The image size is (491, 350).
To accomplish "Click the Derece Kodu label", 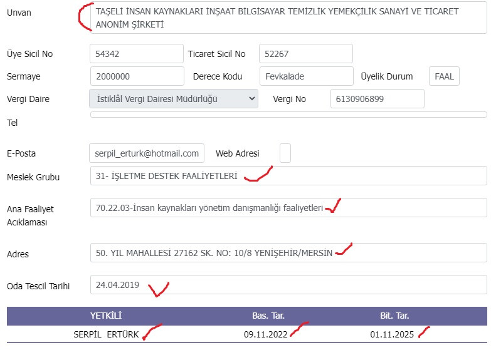I will [218, 76].
